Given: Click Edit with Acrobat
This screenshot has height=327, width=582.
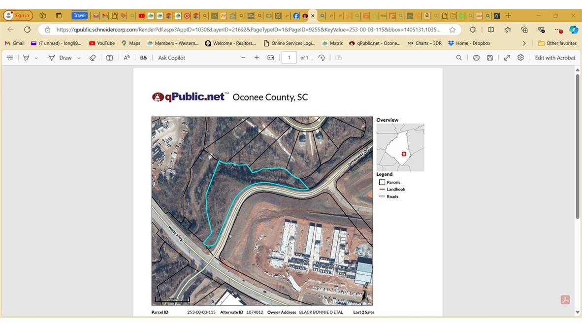Looking at the screenshot, I should tap(555, 58).
